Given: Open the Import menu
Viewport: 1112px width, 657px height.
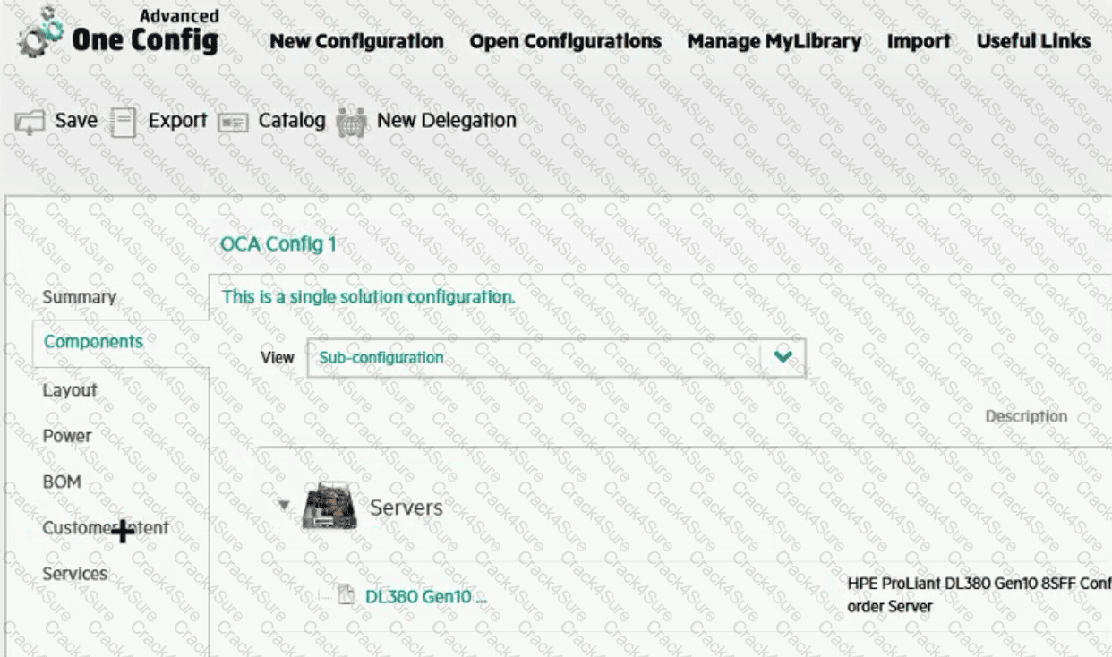Looking at the screenshot, I should click(919, 41).
